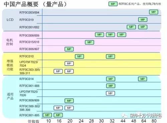Click pin count 30 on axis
167x123 pixels.
coord(101,121)
